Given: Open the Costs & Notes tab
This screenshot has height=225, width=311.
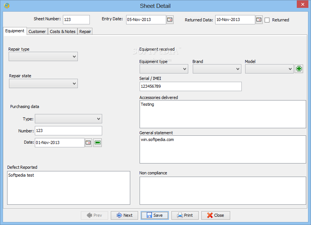Looking at the screenshot, I should coord(62,31).
